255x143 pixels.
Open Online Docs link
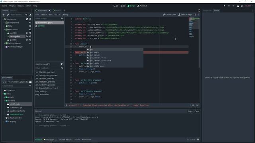[169, 15]
